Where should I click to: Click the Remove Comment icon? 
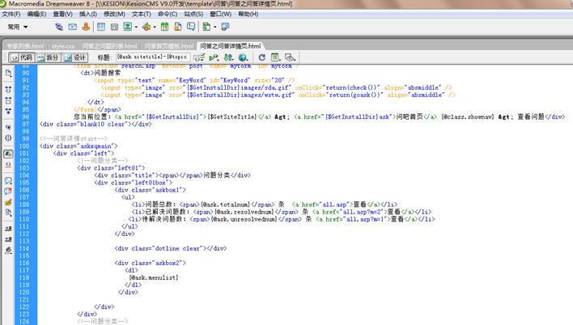click(x=8, y=191)
